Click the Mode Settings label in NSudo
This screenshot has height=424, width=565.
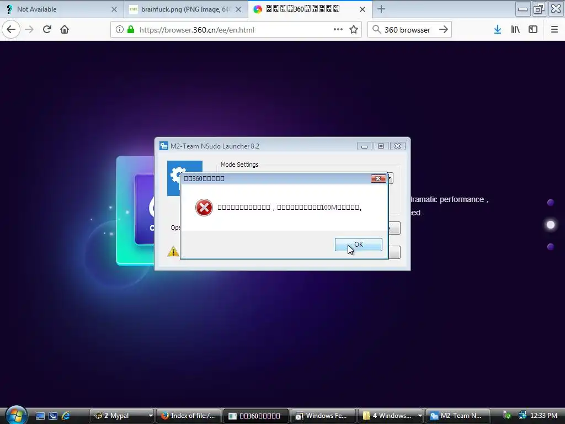[x=239, y=165]
